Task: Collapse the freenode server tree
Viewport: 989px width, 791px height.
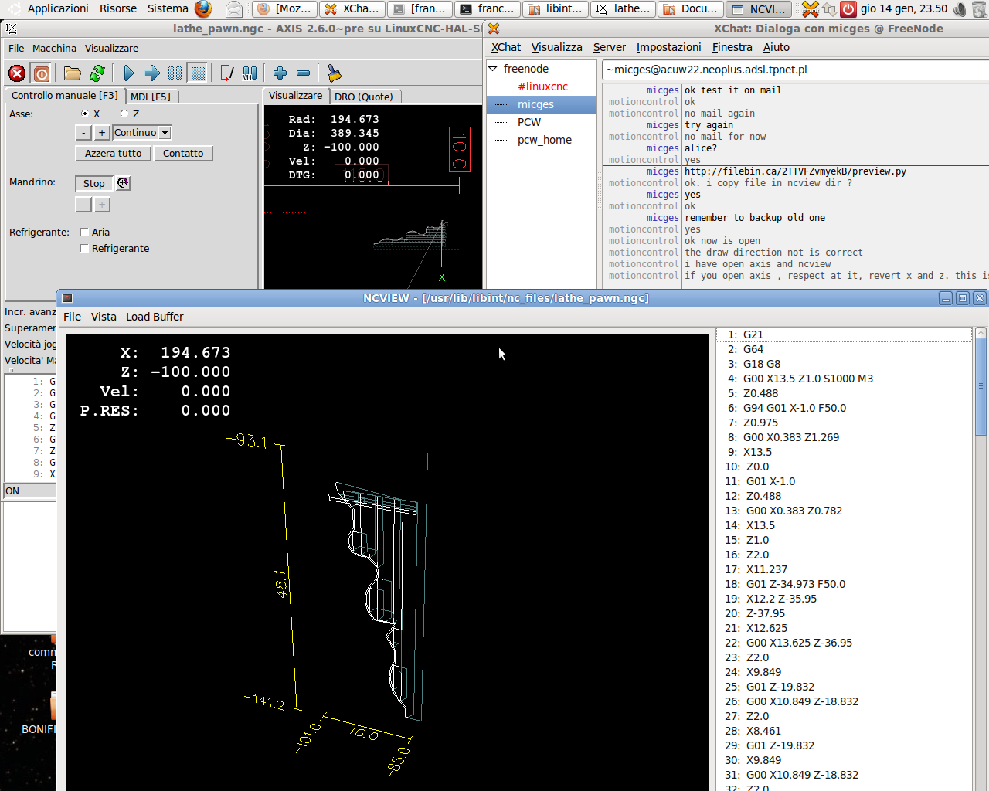Action: [x=493, y=69]
